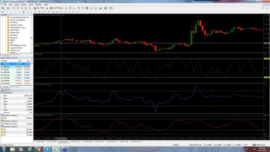Open the Profiles toolbar icon

[8, 8]
